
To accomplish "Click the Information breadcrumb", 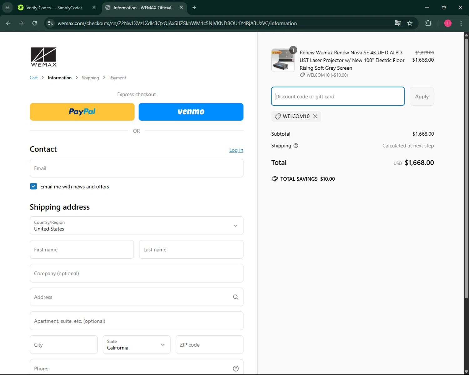I will tap(60, 78).
